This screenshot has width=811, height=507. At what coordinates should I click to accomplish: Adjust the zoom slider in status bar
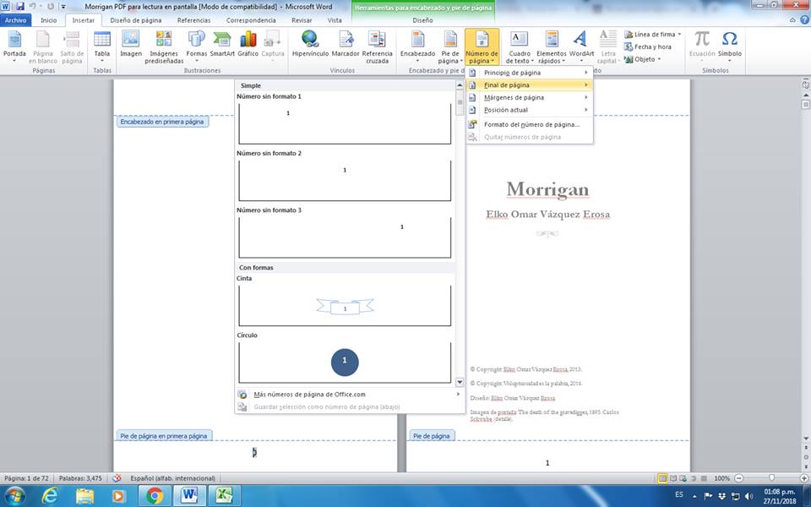pyautogui.click(x=771, y=478)
